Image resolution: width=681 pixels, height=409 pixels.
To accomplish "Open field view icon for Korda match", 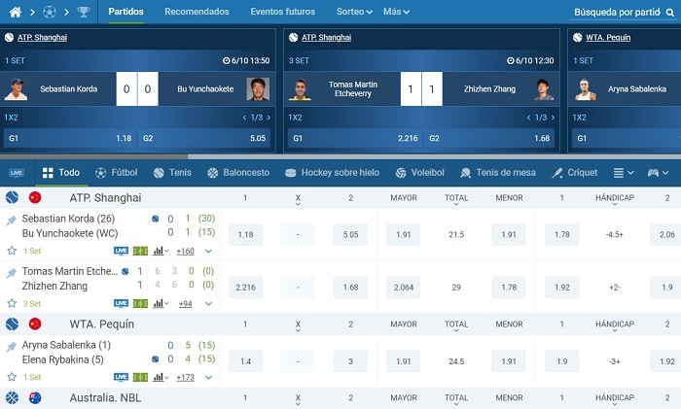I will click(140, 251).
